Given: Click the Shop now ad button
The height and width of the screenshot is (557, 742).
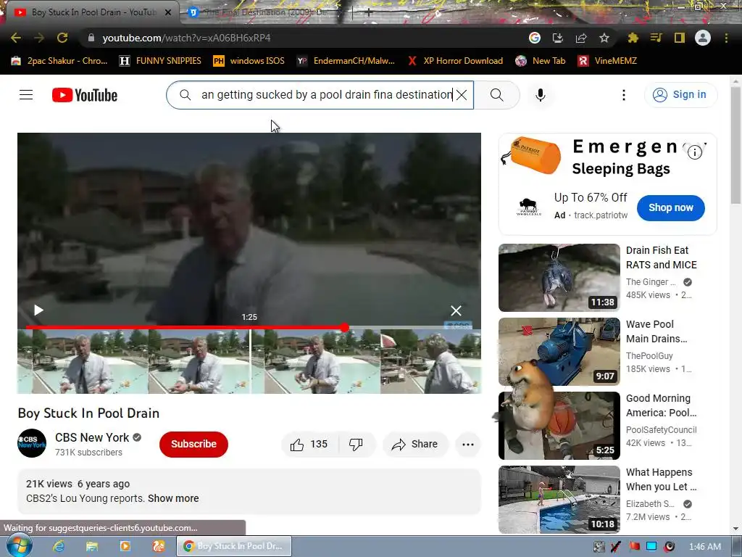Looking at the screenshot, I should point(670,208).
